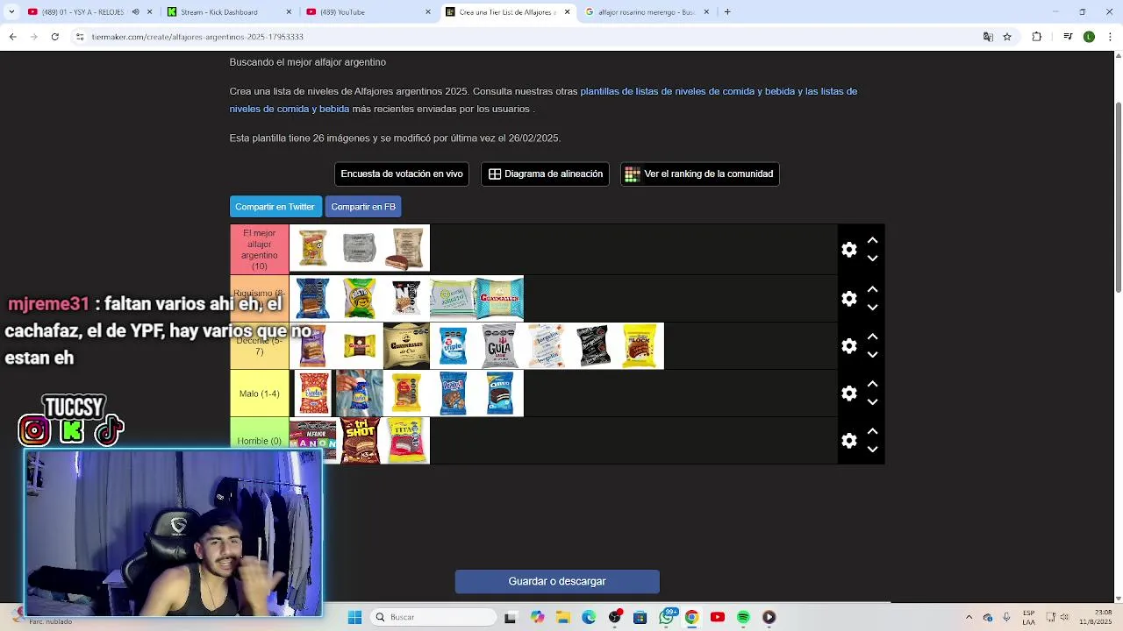Open the Chrome extensions puzzle icon

click(1037, 37)
